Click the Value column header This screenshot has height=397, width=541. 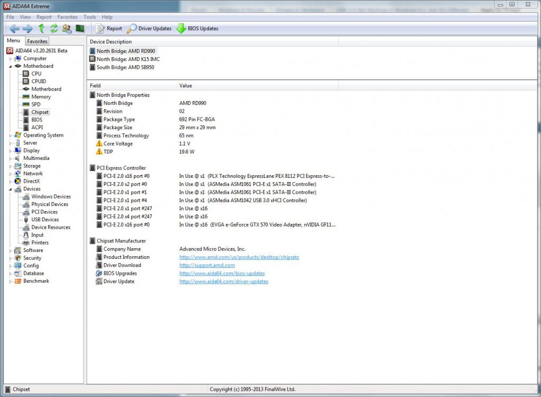click(258, 86)
